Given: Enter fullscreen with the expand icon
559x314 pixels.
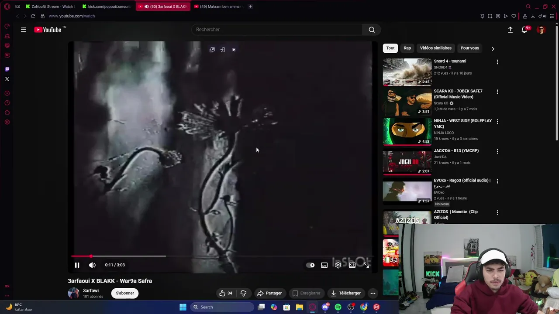Looking at the screenshot, I should click(x=366, y=265).
